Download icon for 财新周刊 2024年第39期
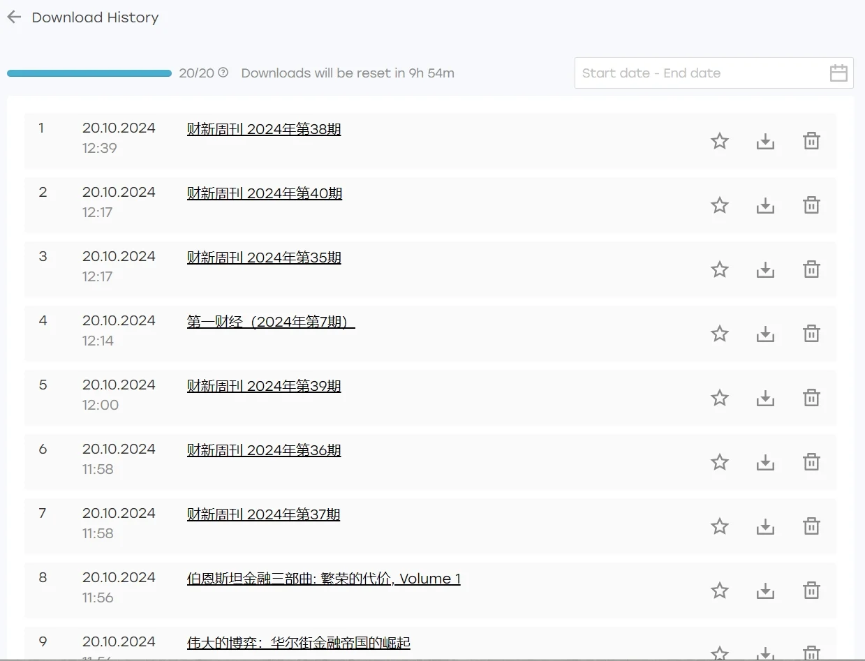The width and height of the screenshot is (865, 661). tap(766, 398)
